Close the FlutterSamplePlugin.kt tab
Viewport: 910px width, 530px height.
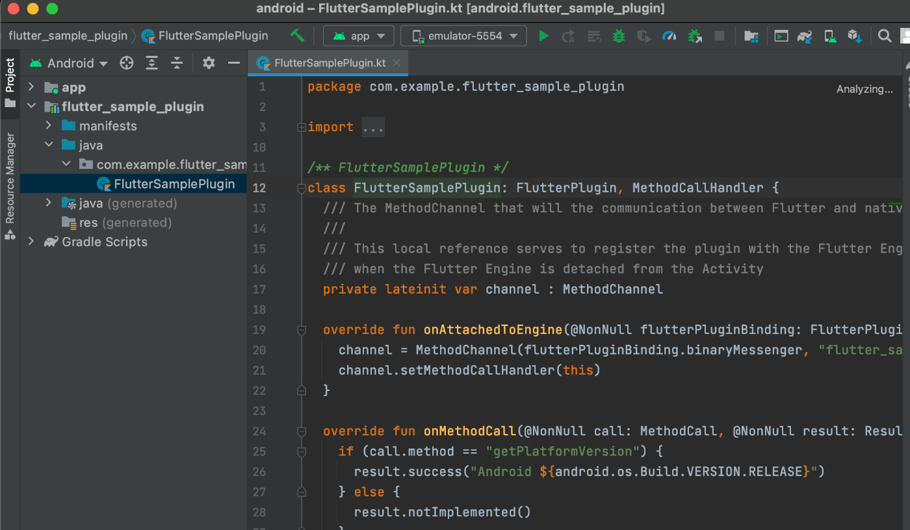tap(398, 63)
